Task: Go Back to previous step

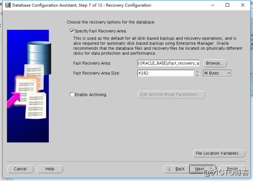Action: (x=176, y=169)
